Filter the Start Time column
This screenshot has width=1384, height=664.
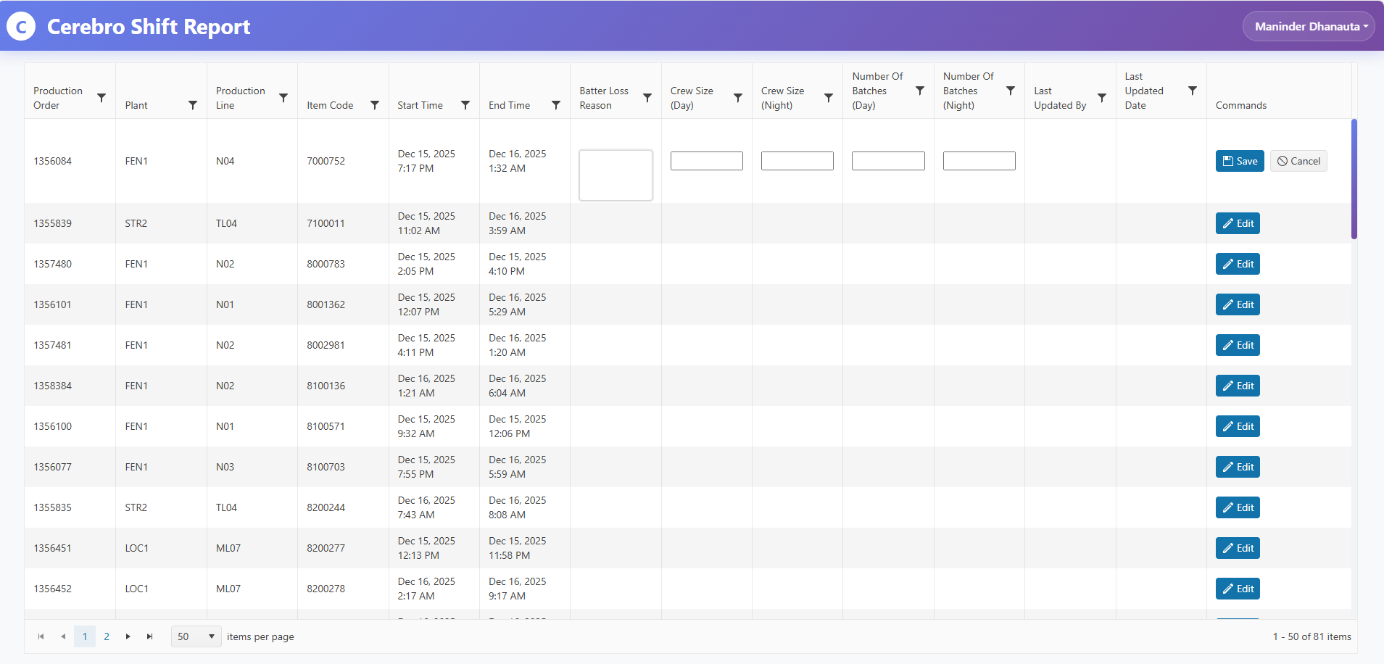click(465, 105)
